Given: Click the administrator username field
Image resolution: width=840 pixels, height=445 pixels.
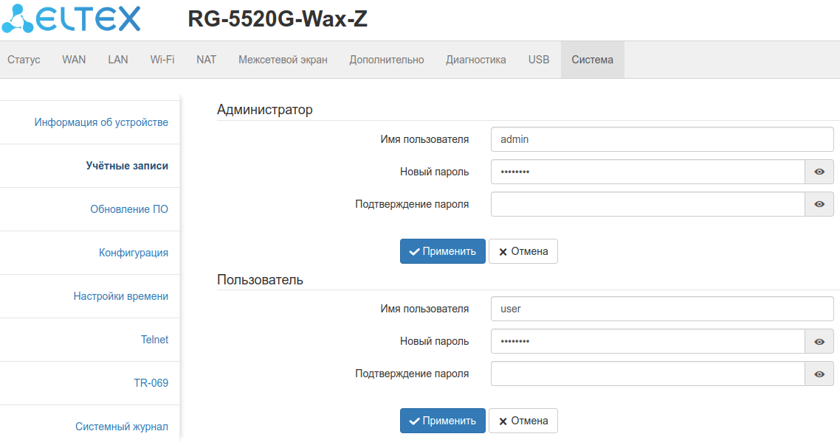Looking at the screenshot, I should [661, 139].
